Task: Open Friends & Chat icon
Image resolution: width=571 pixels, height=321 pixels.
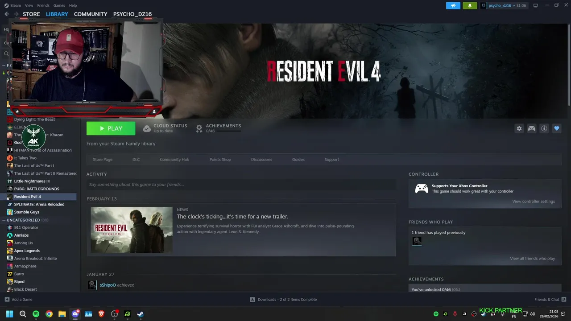Action: click(x=564, y=299)
